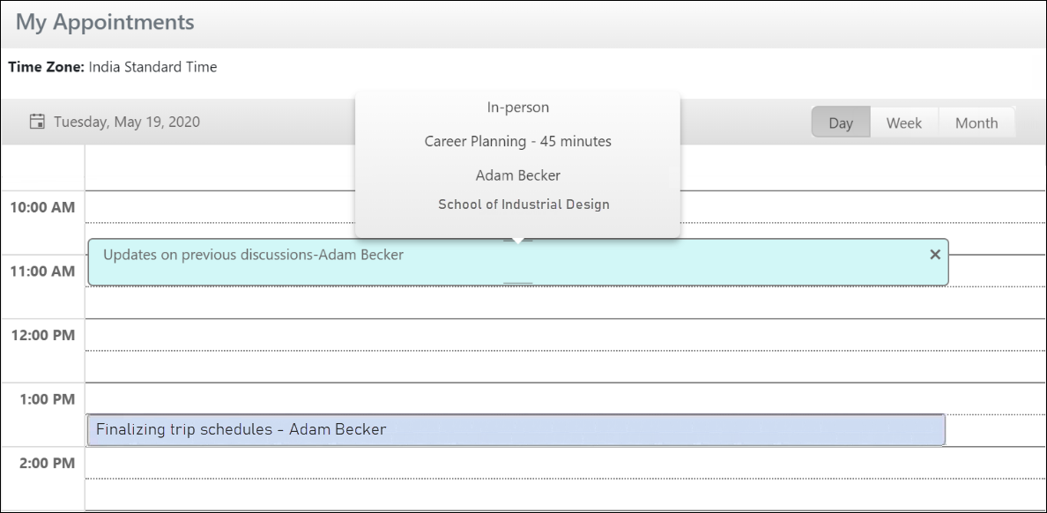1047x513 pixels.
Task: Switch to Month view
Action: pyautogui.click(x=976, y=123)
